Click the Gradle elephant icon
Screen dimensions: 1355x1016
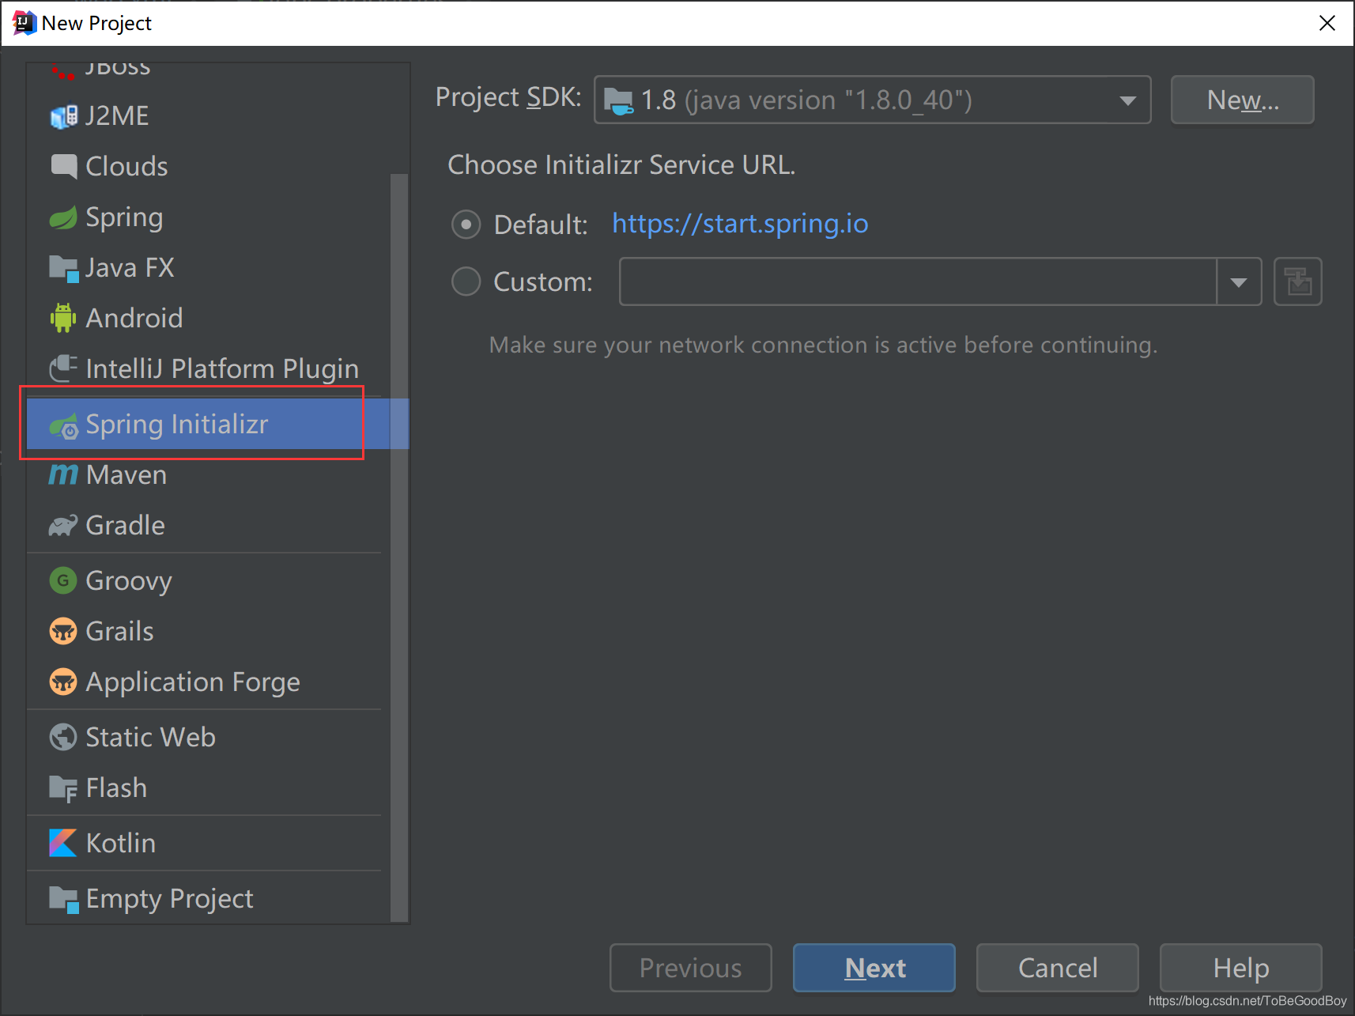click(63, 526)
